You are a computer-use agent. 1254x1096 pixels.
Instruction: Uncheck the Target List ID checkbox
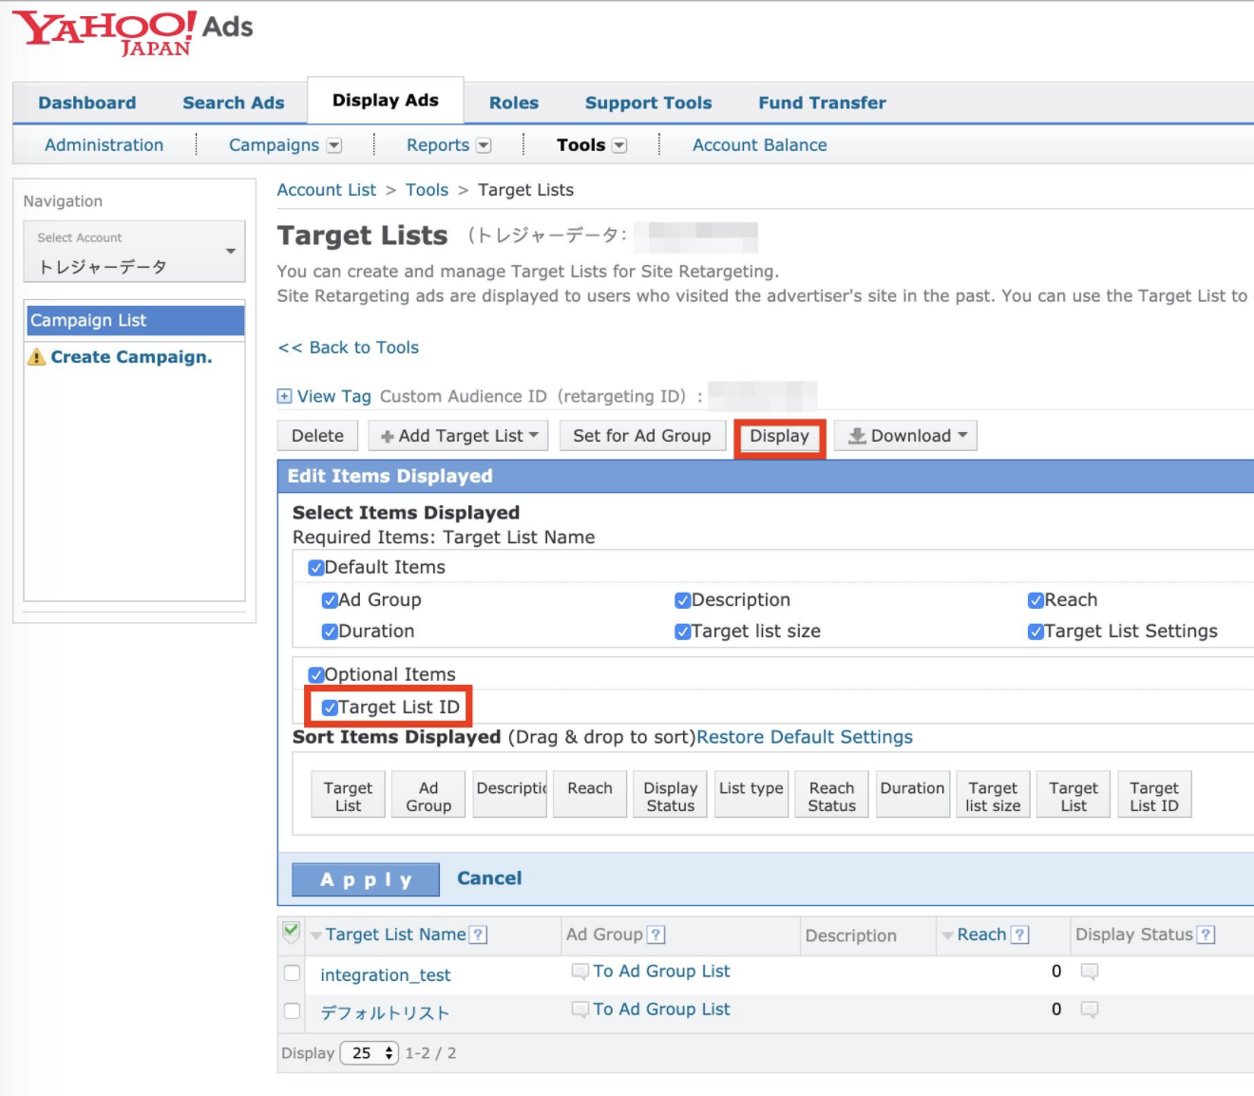(x=330, y=708)
